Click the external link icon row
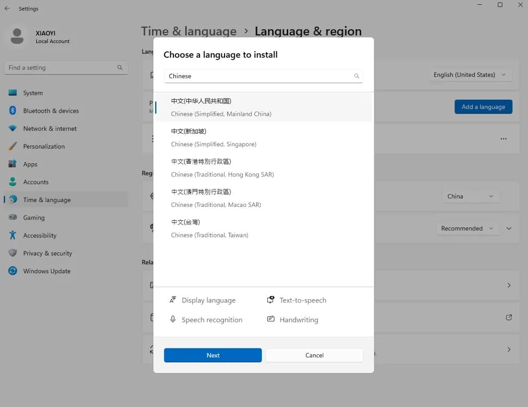Viewport: 528px width, 407px height. tap(509, 317)
